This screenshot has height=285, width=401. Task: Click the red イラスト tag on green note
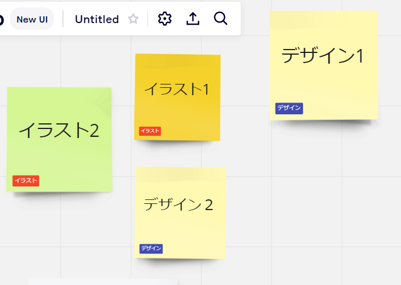pos(26,181)
